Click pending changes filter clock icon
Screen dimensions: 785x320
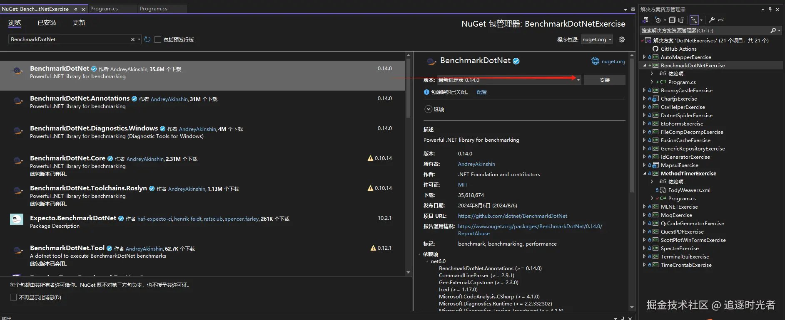pyautogui.click(x=658, y=20)
